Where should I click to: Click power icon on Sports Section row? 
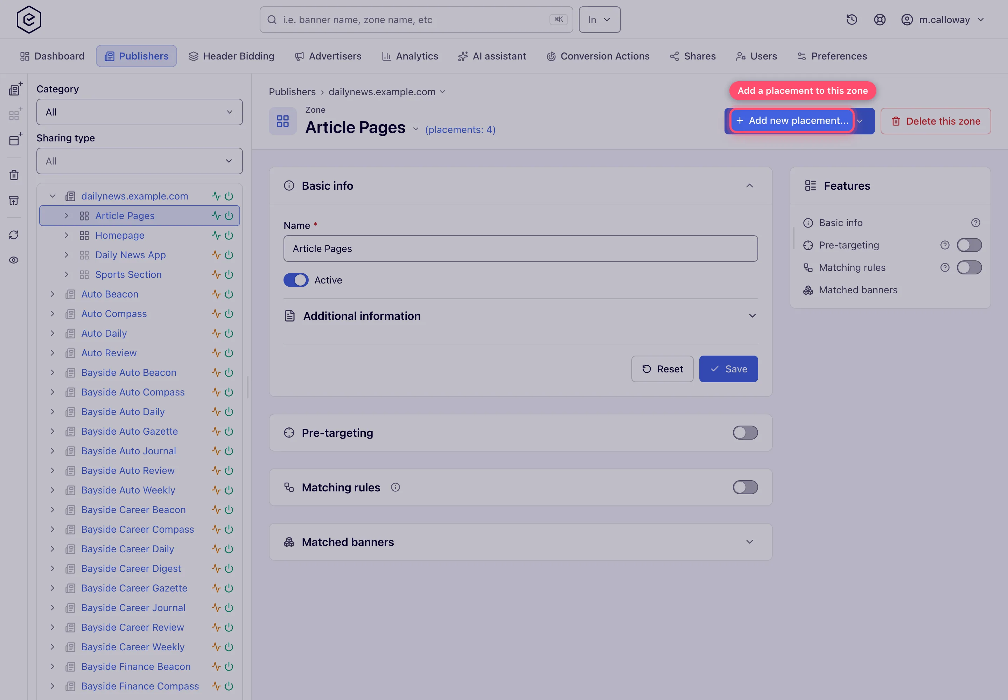coord(229,274)
